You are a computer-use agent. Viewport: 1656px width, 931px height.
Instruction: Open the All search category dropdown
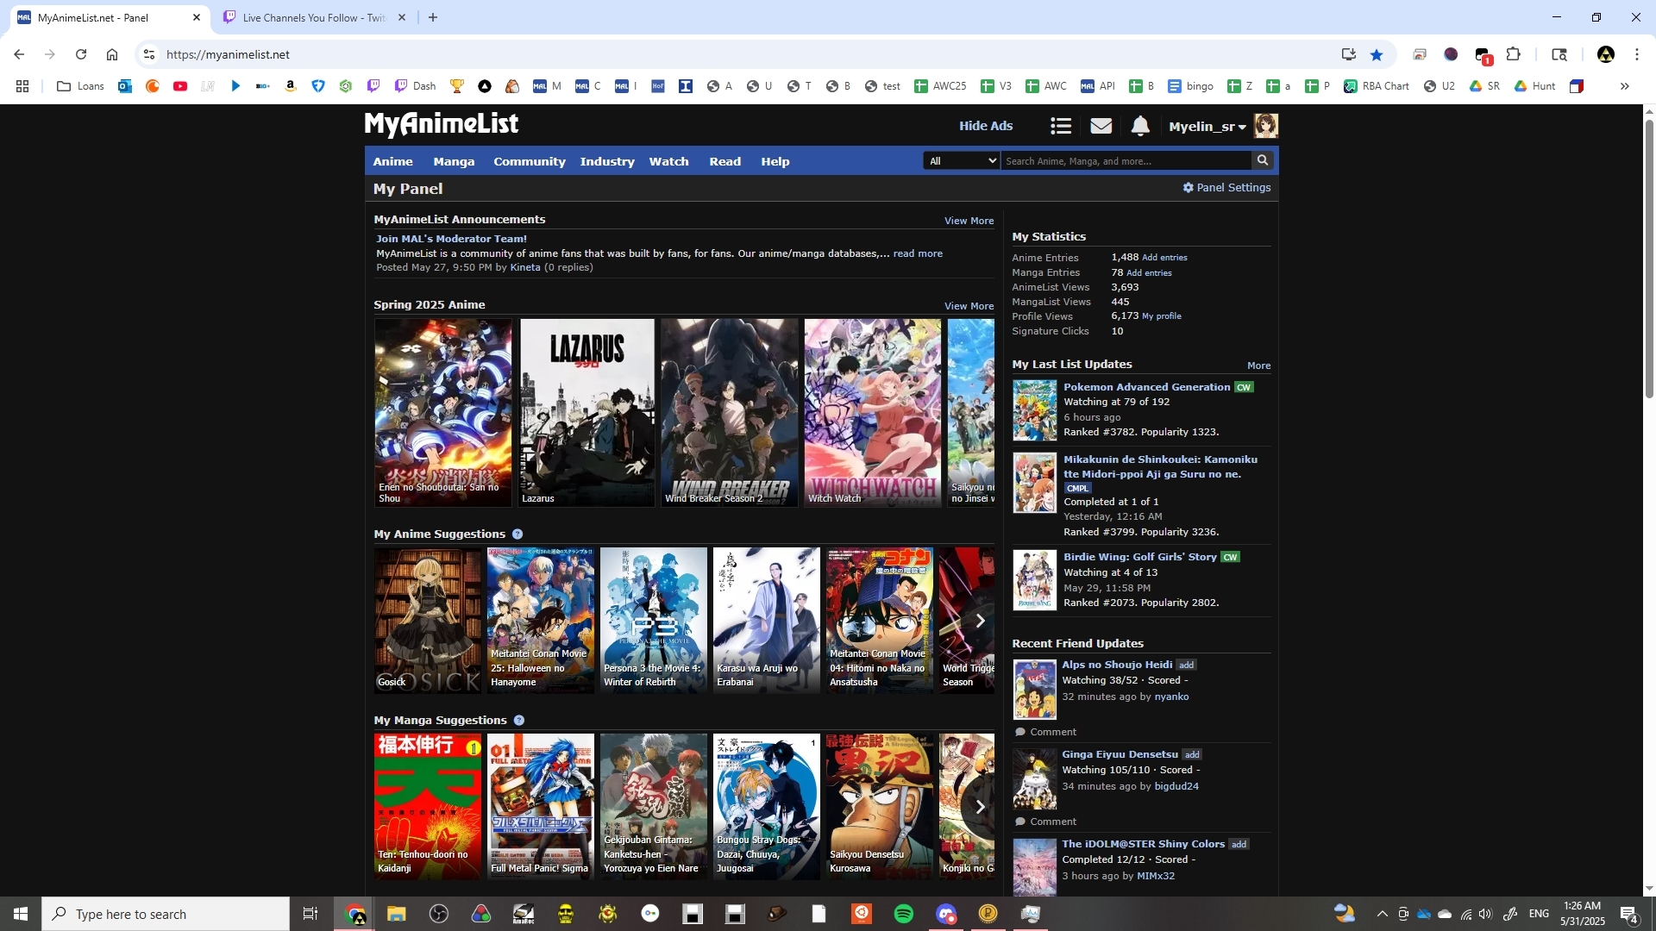tap(961, 161)
